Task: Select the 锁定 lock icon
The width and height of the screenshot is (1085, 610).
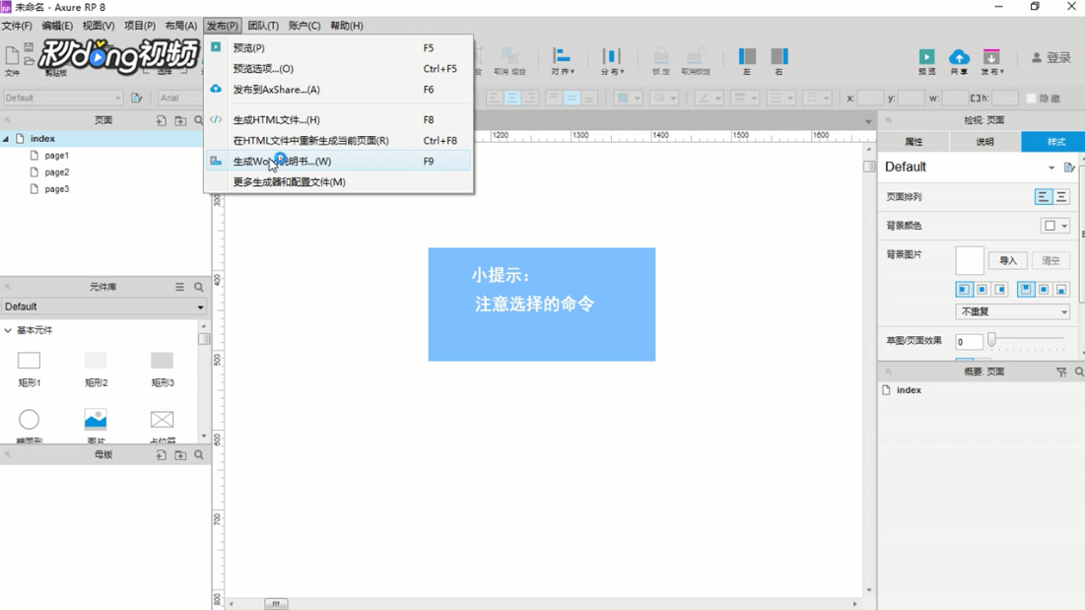Action: point(660,57)
